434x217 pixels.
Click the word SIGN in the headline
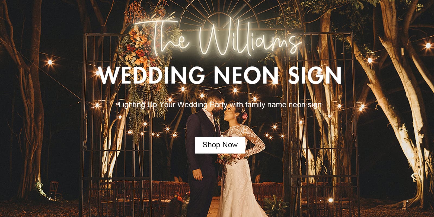[314, 75]
